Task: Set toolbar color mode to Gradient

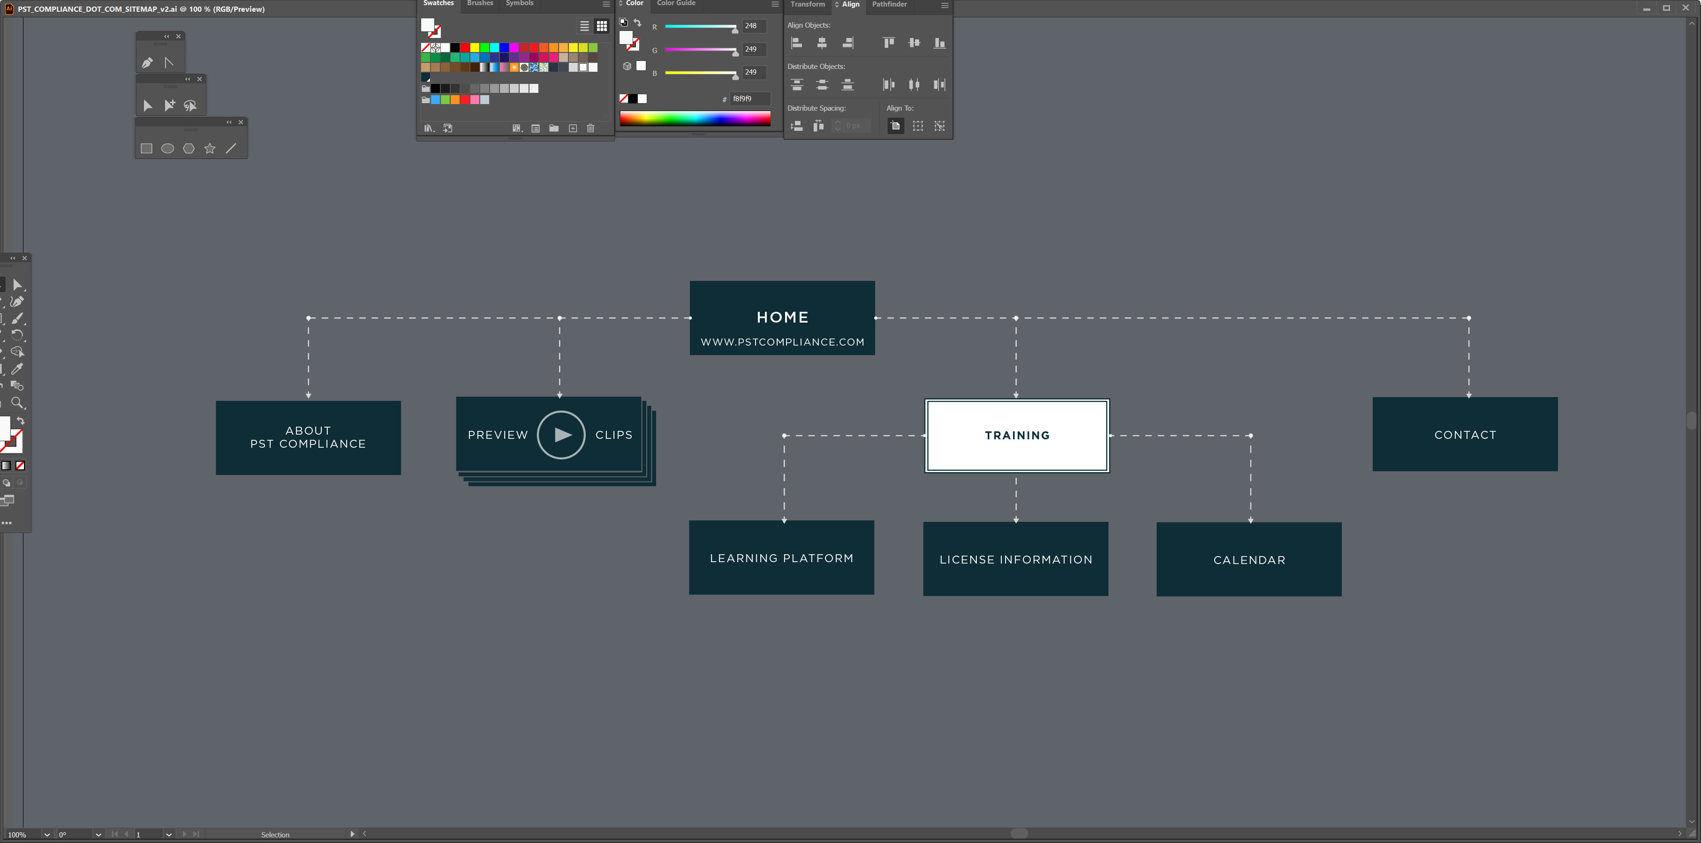Action: click(x=6, y=466)
